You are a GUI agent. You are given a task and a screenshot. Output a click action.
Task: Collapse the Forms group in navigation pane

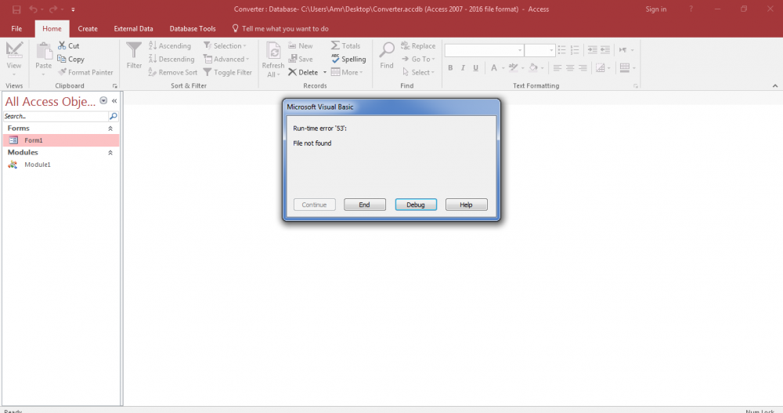click(110, 128)
